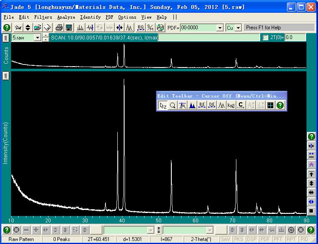
Task: Open the 5.raw file dropdown
Action: click(x=37, y=38)
